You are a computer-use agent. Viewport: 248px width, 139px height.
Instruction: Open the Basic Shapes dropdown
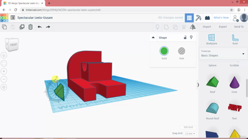point(223,54)
